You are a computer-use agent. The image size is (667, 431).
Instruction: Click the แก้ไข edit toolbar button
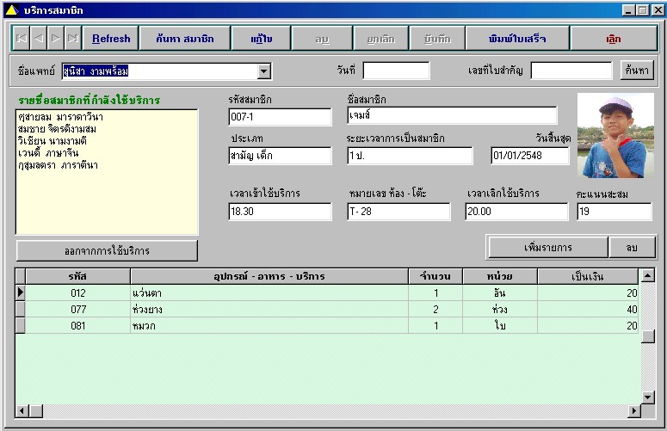click(261, 39)
